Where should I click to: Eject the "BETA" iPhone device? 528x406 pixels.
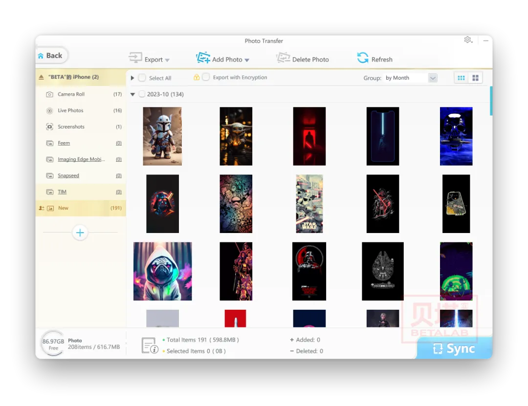[41, 77]
